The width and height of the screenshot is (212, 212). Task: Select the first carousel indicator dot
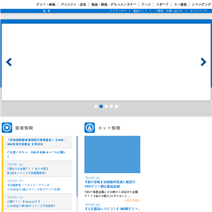click(x=96, y=107)
